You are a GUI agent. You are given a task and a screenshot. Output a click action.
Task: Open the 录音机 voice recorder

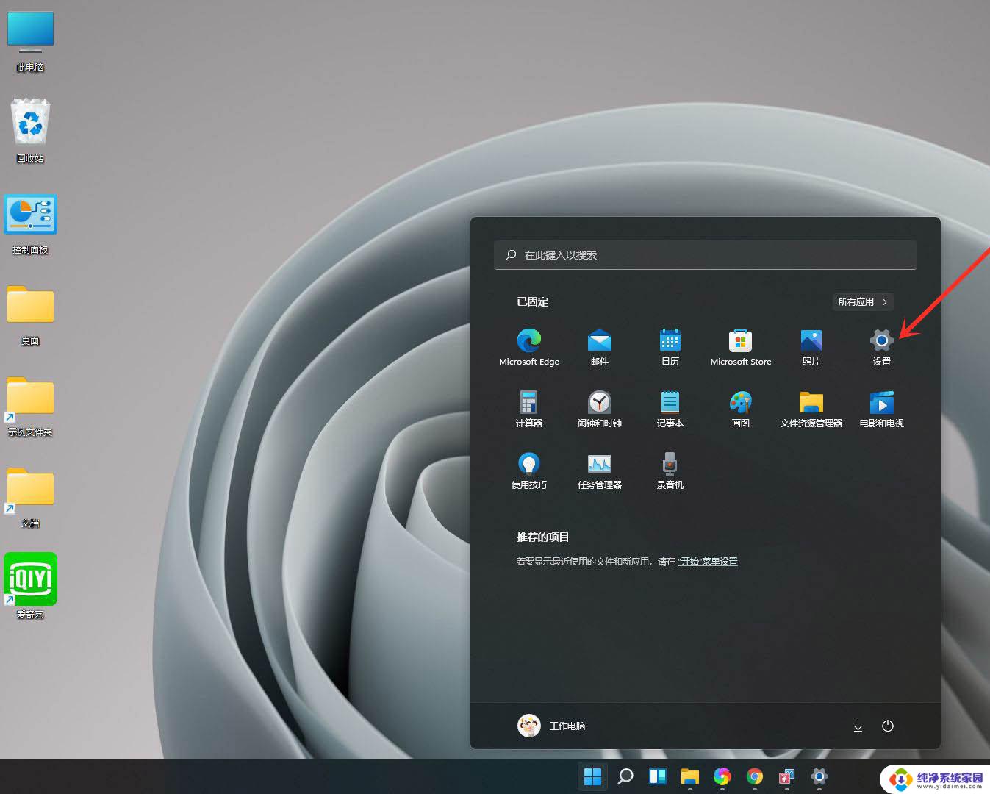pos(670,471)
